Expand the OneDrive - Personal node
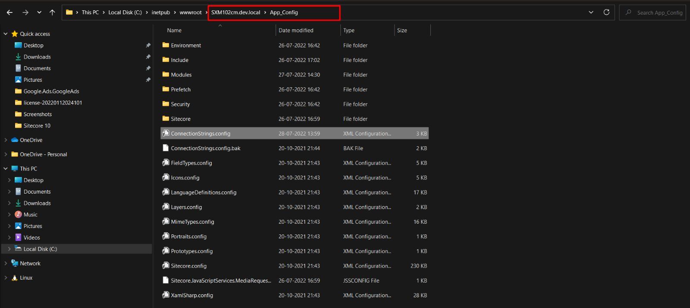Screen dimensions: 690x308 click(6, 154)
